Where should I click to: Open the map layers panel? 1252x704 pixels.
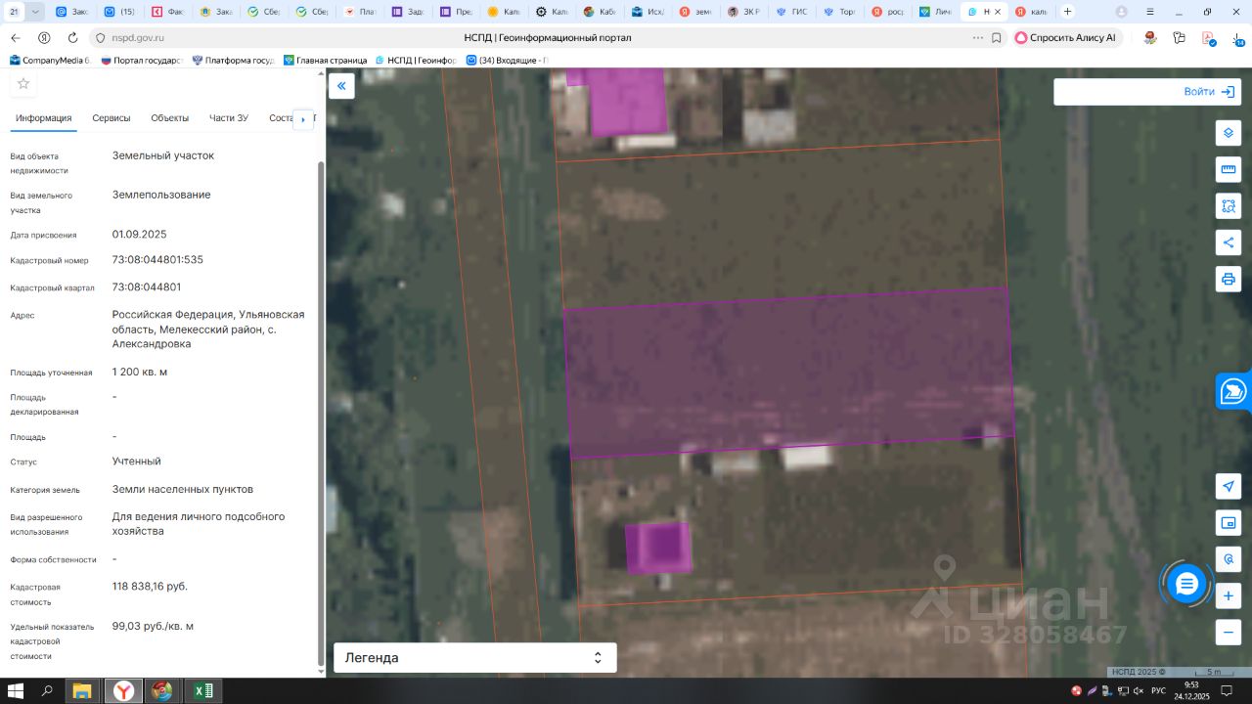coord(1229,133)
